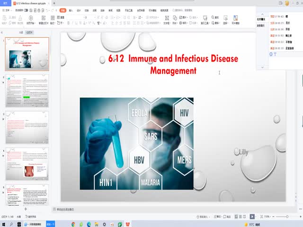The image size is (303, 227).
Task: Open the Insert (插入) ribbon tab
Action: [x=71, y=10]
